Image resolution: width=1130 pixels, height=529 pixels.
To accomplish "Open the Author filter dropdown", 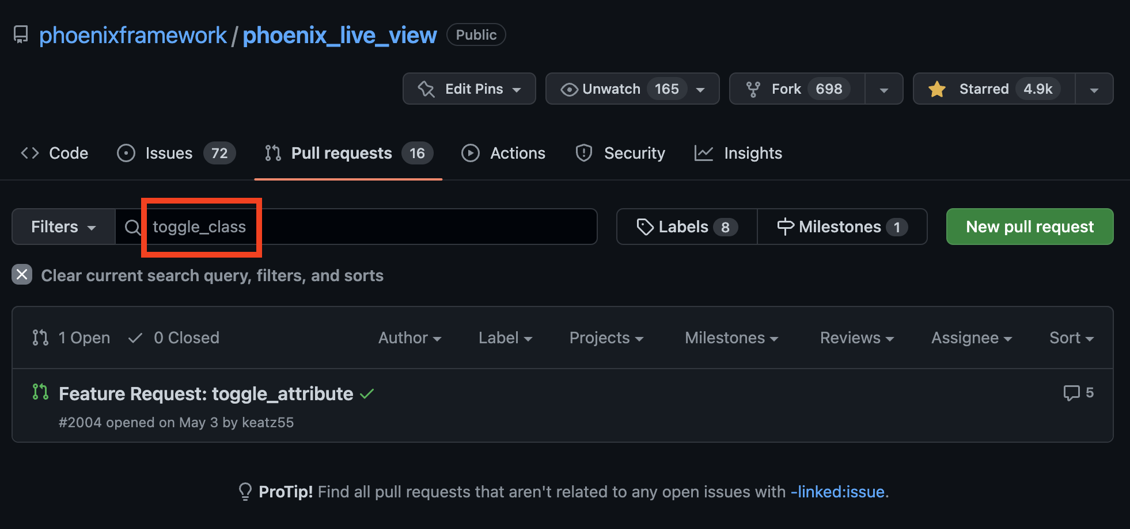I will click(409, 338).
